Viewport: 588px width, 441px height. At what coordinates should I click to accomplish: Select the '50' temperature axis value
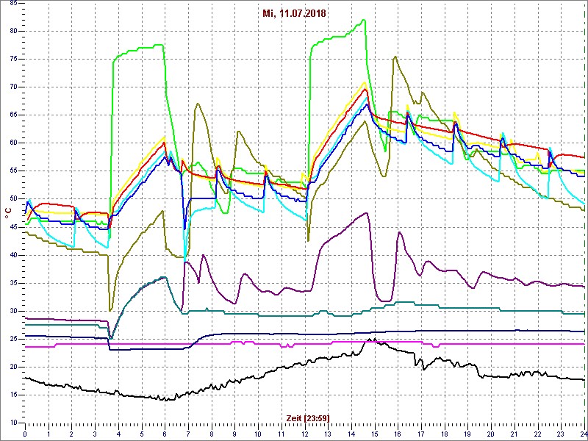coord(12,198)
